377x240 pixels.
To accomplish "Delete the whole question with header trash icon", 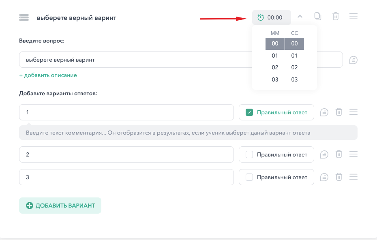I will [x=336, y=16].
